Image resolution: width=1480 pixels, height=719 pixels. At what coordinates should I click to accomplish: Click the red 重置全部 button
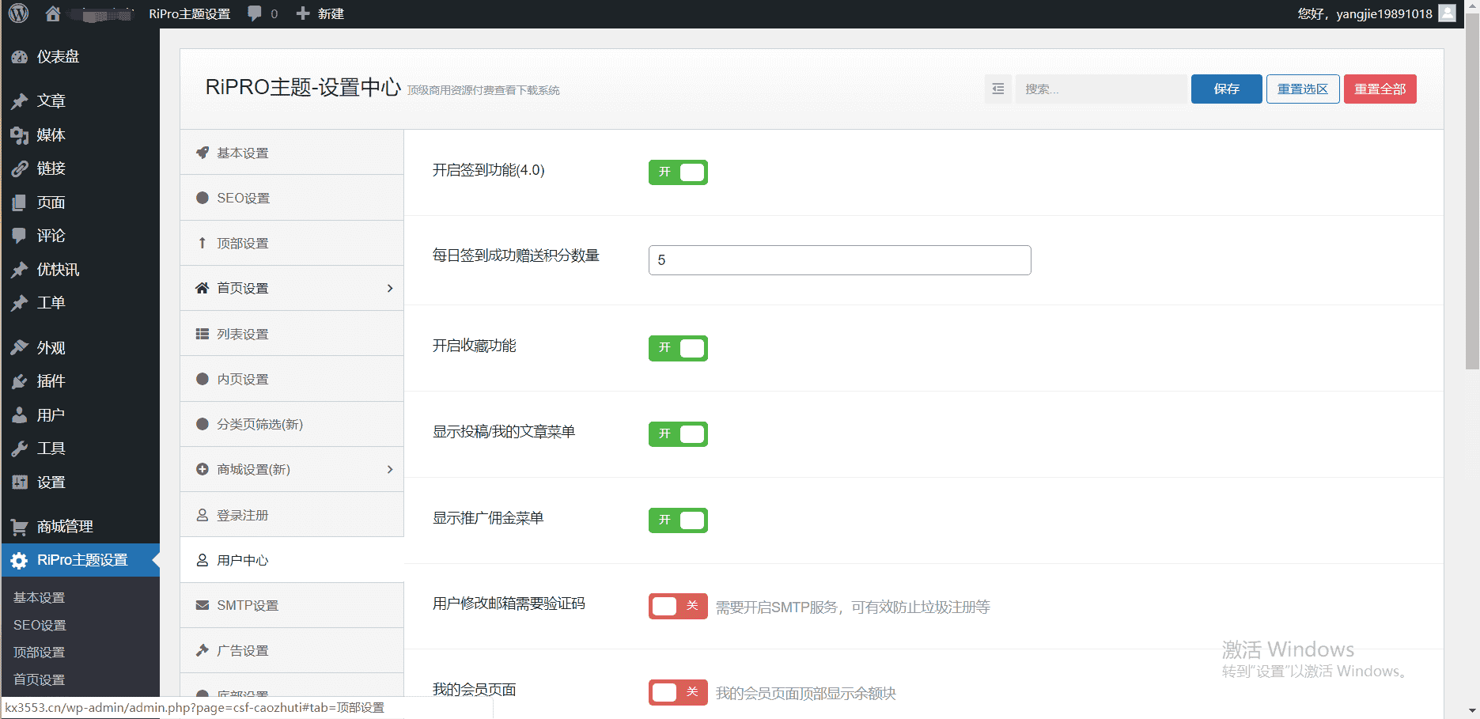click(1380, 89)
